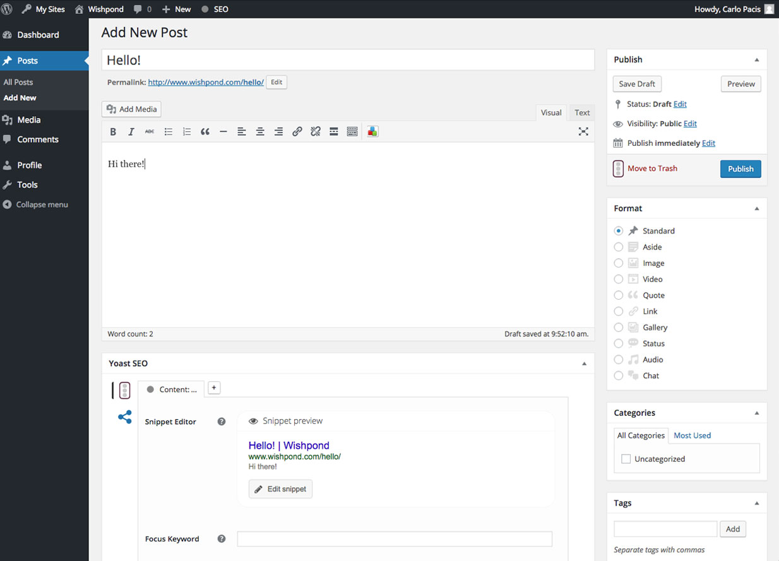Collapse the Categories panel
This screenshot has width=779, height=561.
coord(756,413)
